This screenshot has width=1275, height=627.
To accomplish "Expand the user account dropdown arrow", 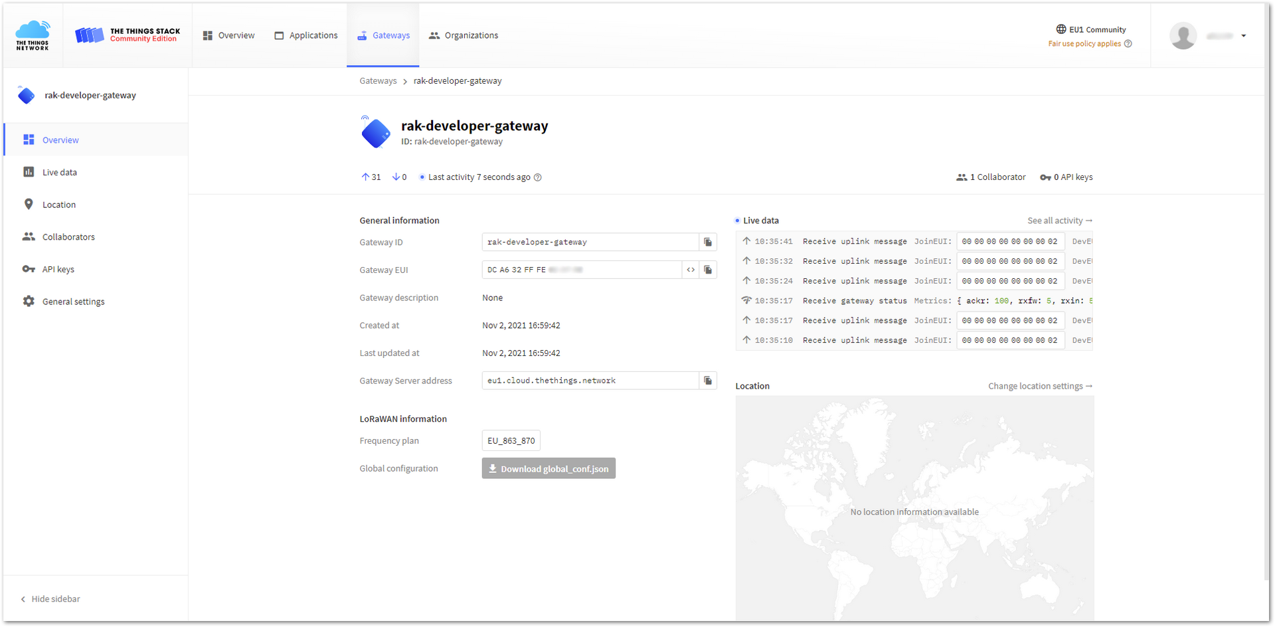I will click(1244, 36).
